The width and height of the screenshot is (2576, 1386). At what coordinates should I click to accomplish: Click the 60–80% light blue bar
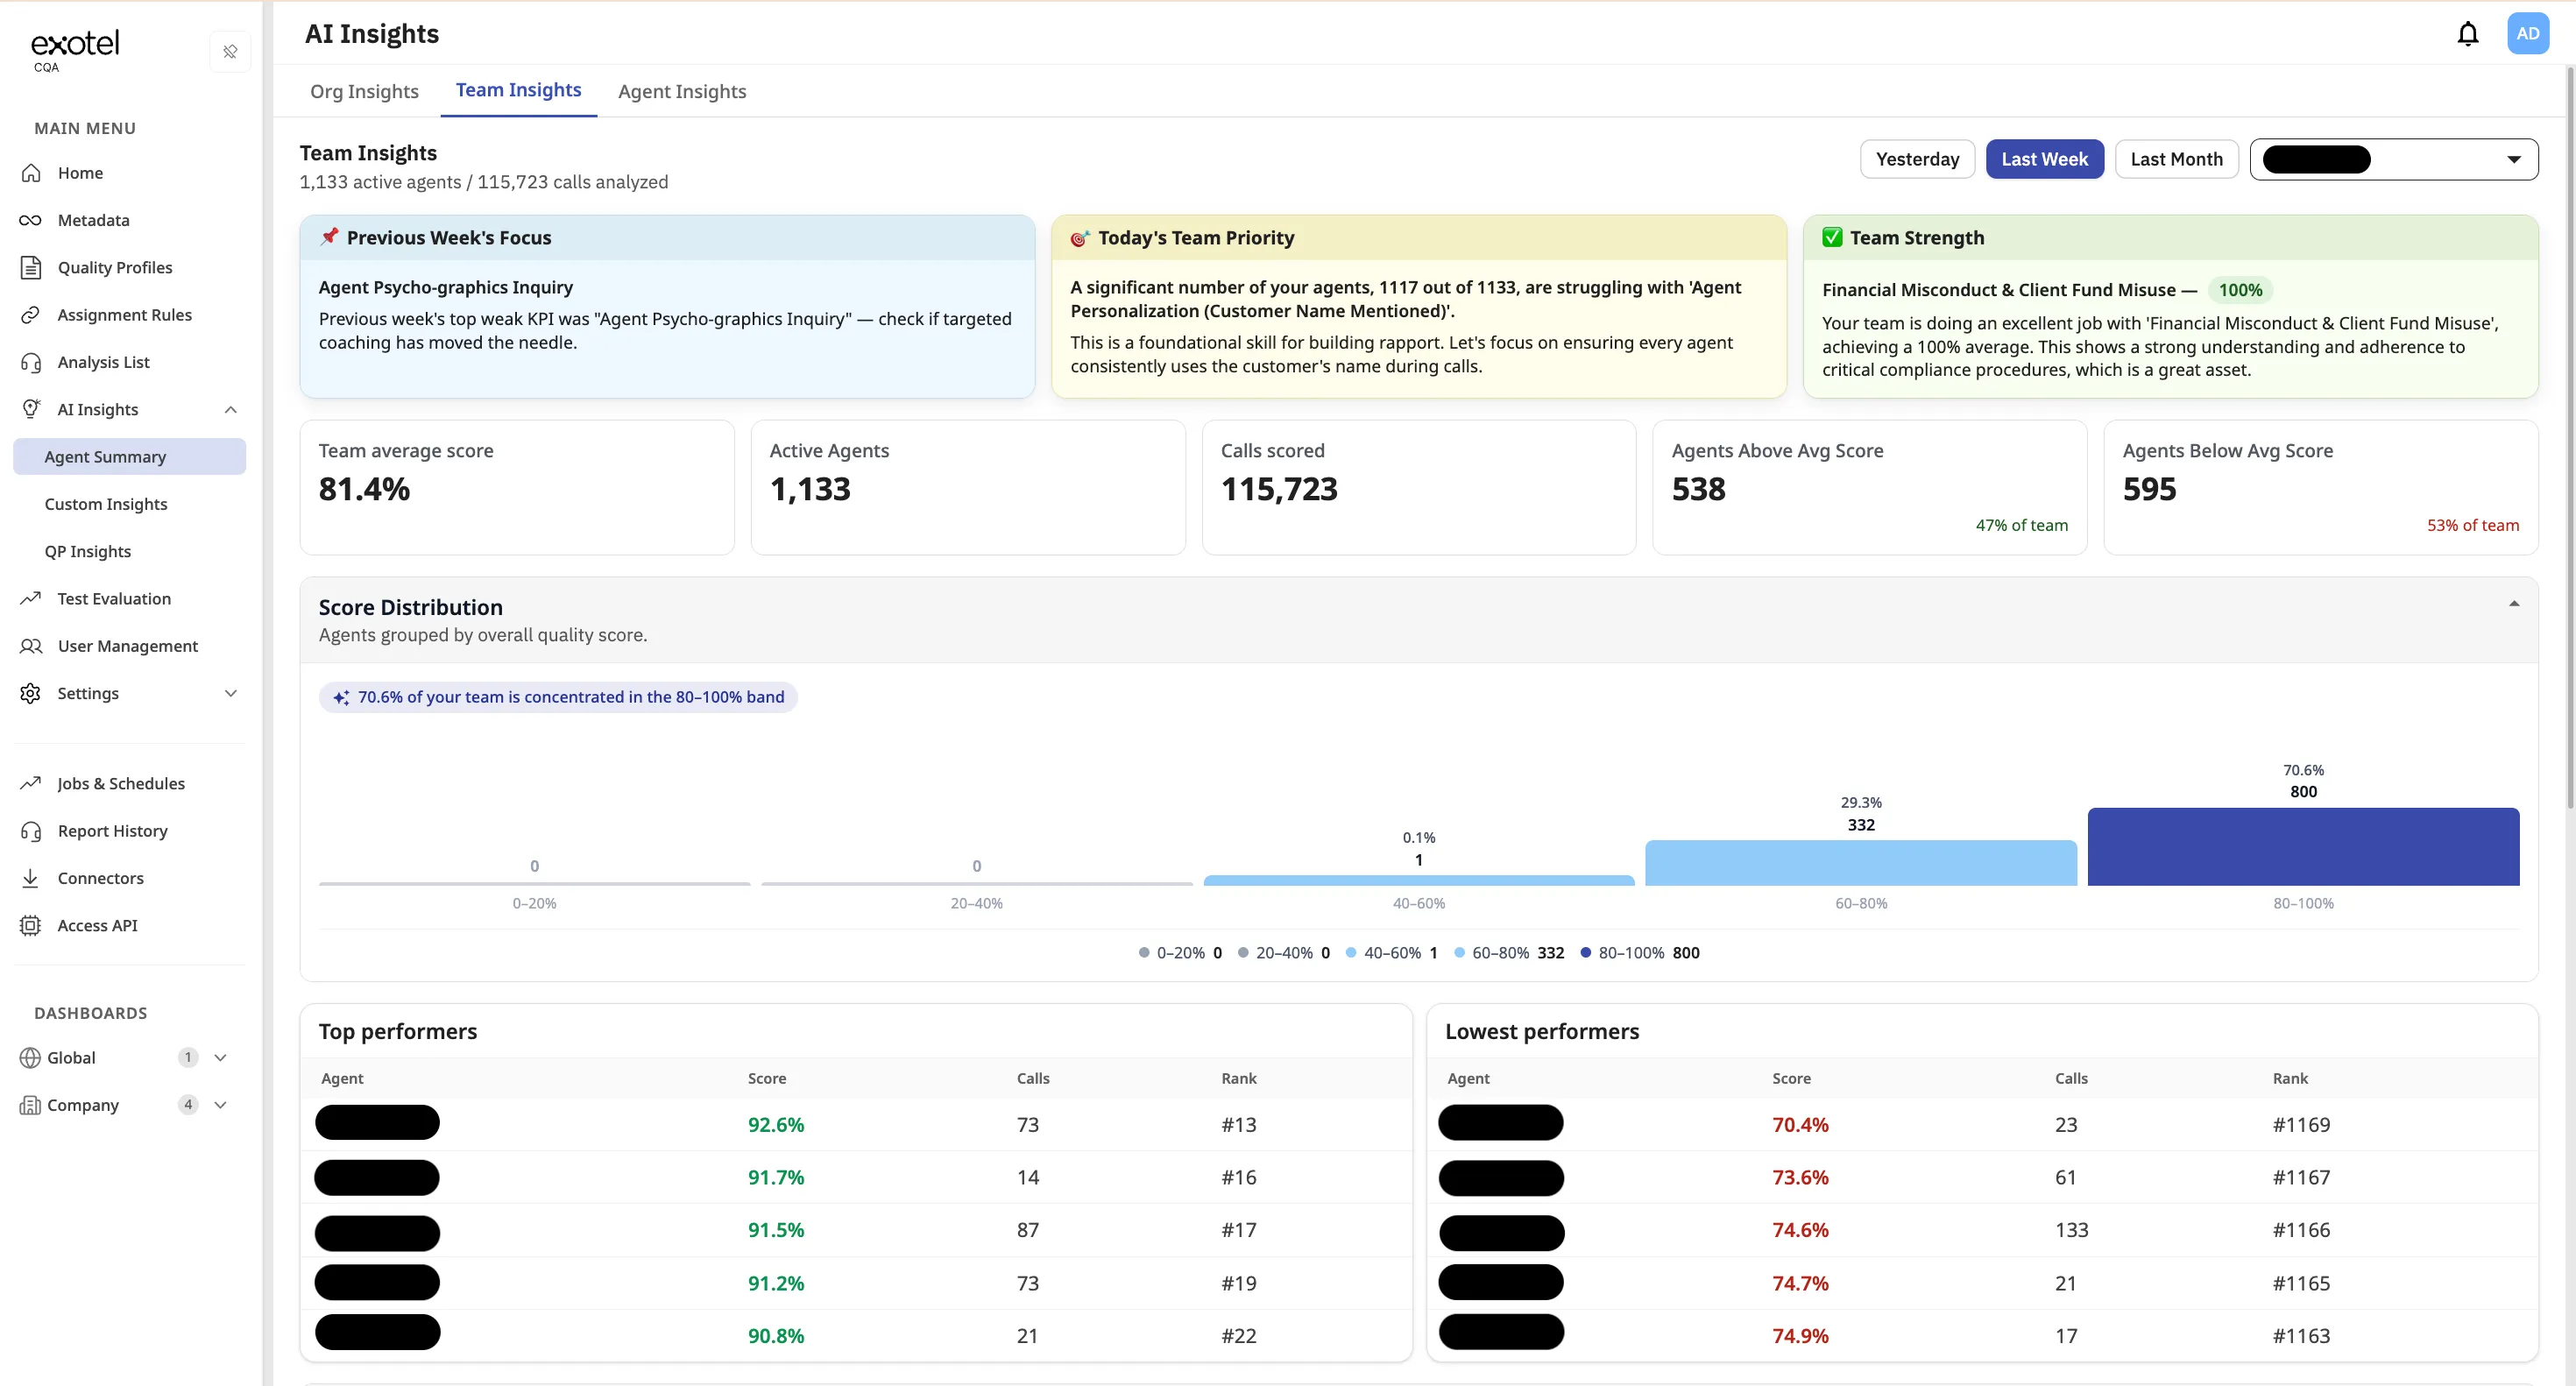click(x=1860, y=862)
